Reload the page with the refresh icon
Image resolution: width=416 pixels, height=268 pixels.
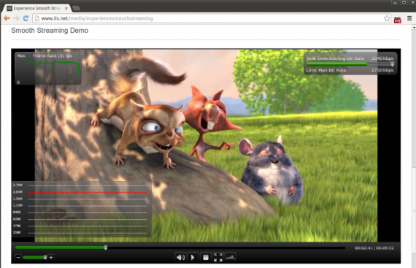click(x=26, y=18)
